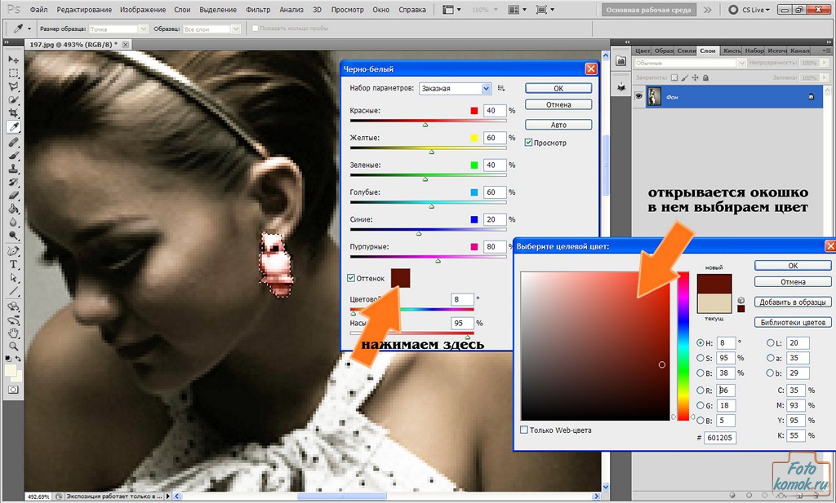The width and height of the screenshot is (836, 503).
Task: Open the Набор параметров preset dropdown
Action: click(x=455, y=88)
